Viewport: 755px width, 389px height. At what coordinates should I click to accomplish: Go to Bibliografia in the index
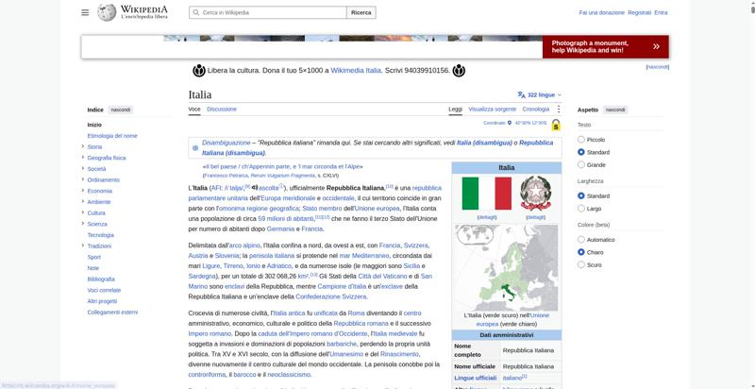click(101, 279)
